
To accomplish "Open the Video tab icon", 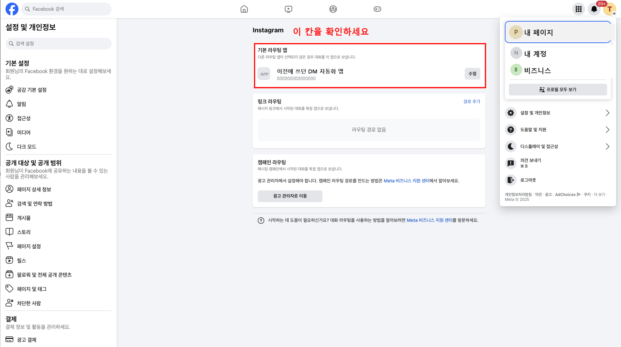I will [289, 9].
